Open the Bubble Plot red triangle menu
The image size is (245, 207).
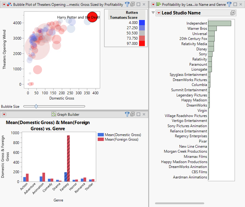tap(4, 4)
